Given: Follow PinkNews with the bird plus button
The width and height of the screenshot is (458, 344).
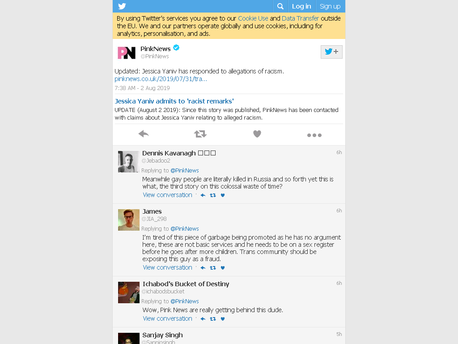Looking at the screenshot, I should [x=331, y=52].
